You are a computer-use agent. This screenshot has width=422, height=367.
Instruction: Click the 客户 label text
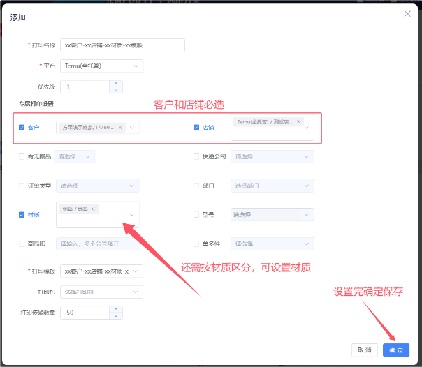point(34,128)
